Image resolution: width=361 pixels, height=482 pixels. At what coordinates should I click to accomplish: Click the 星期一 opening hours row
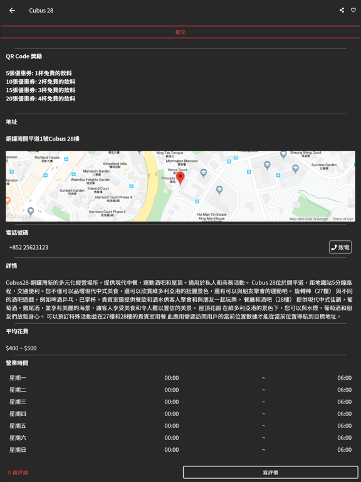click(180, 378)
